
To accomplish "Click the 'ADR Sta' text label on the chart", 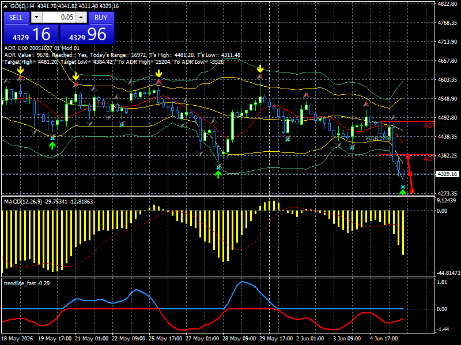I will point(378,138).
